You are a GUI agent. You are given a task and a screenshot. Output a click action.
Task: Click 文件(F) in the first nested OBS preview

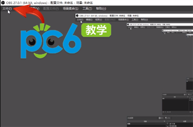pyautogui.click(x=80, y=20)
